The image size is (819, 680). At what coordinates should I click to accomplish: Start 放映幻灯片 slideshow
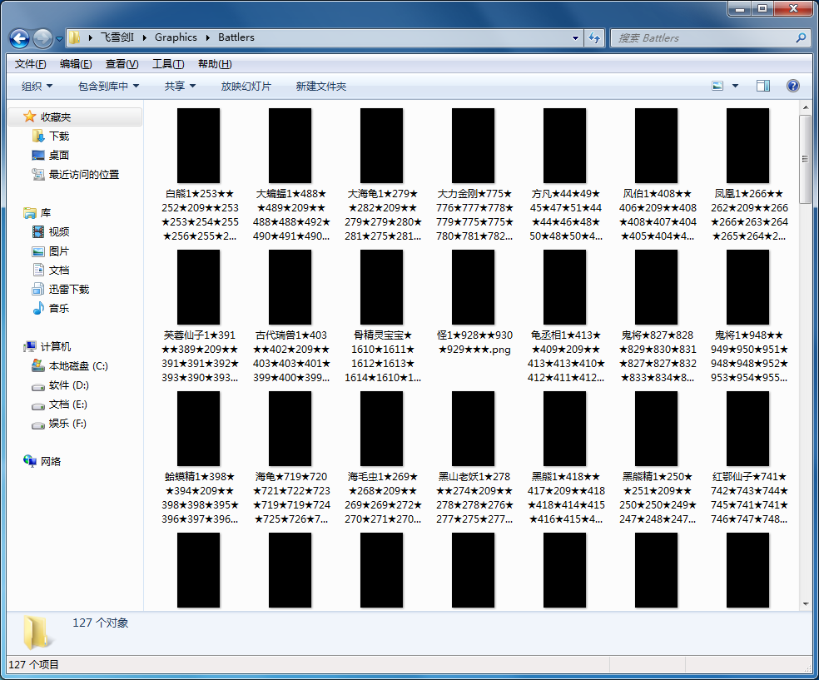(x=246, y=87)
